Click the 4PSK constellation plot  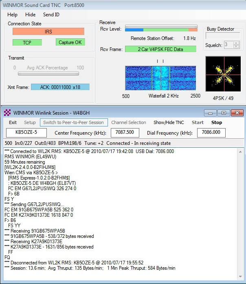click(x=223, y=74)
